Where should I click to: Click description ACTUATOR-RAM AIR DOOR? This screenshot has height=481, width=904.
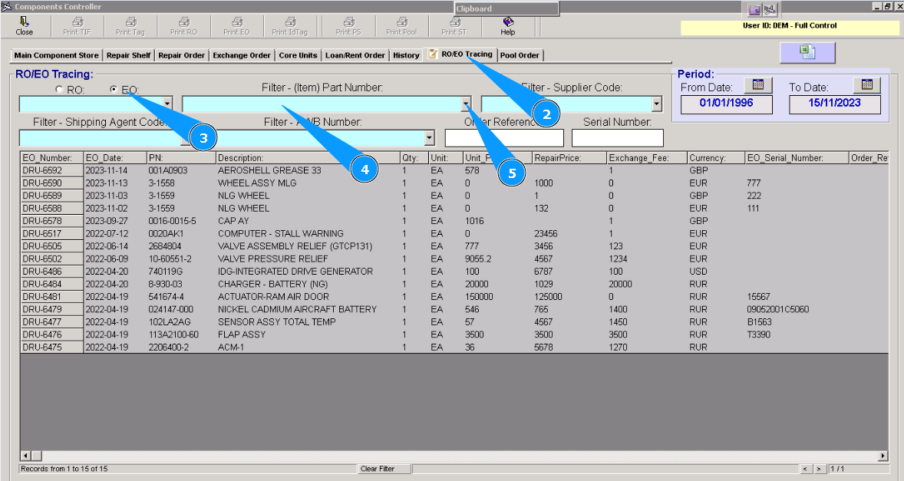click(x=275, y=297)
